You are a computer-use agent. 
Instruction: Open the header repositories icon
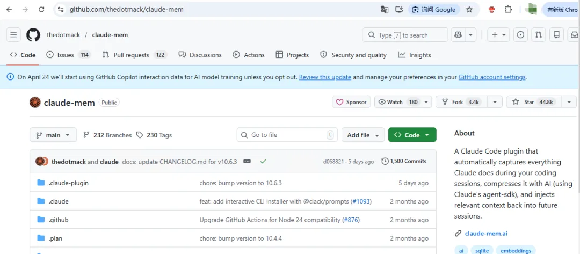[x=556, y=35]
